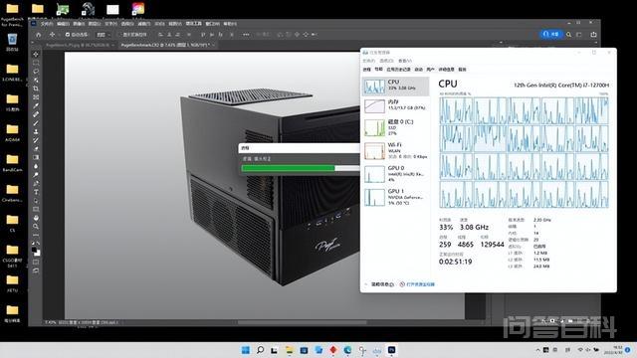Select the Memory item in performance sidebar
Screen dimensions: 637x358
pyautogui.click(x=396, y=105)
